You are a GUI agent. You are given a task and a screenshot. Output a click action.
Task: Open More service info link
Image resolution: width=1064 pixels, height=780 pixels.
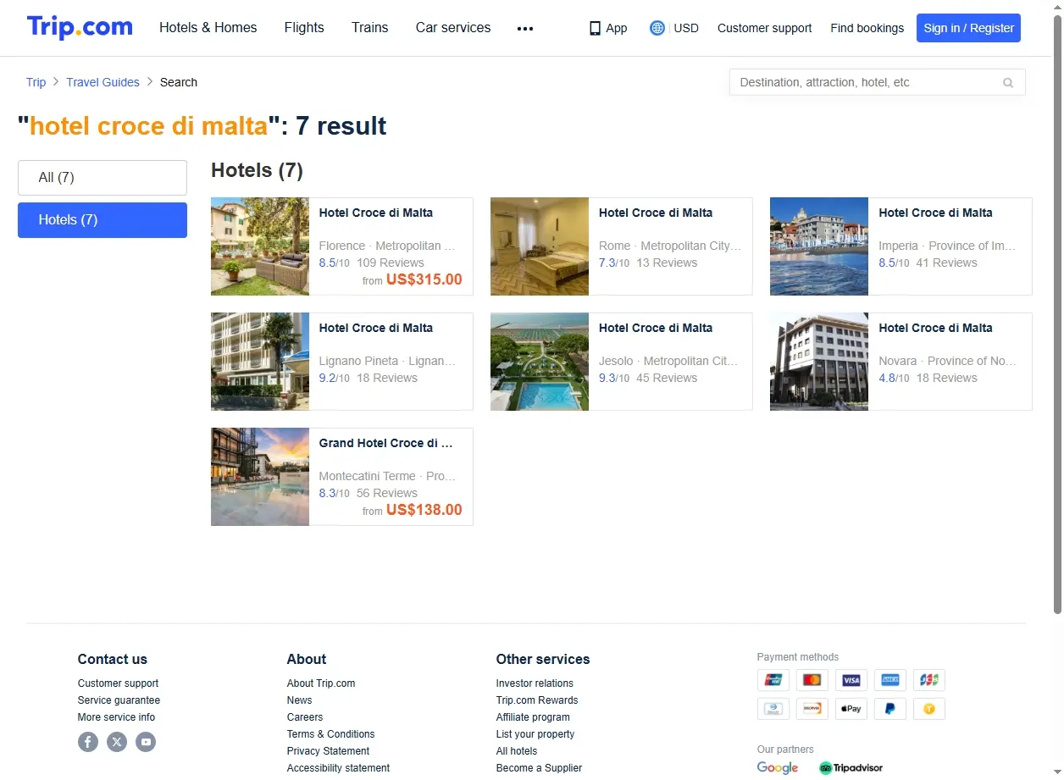click(116, 717)
